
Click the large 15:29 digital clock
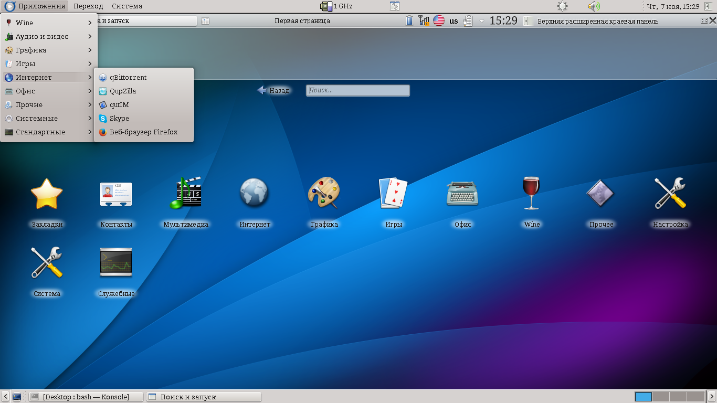tap(503, 21)
